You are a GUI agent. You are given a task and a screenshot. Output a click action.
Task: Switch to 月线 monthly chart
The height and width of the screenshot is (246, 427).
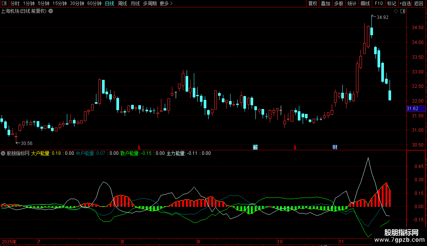point(135,3)
